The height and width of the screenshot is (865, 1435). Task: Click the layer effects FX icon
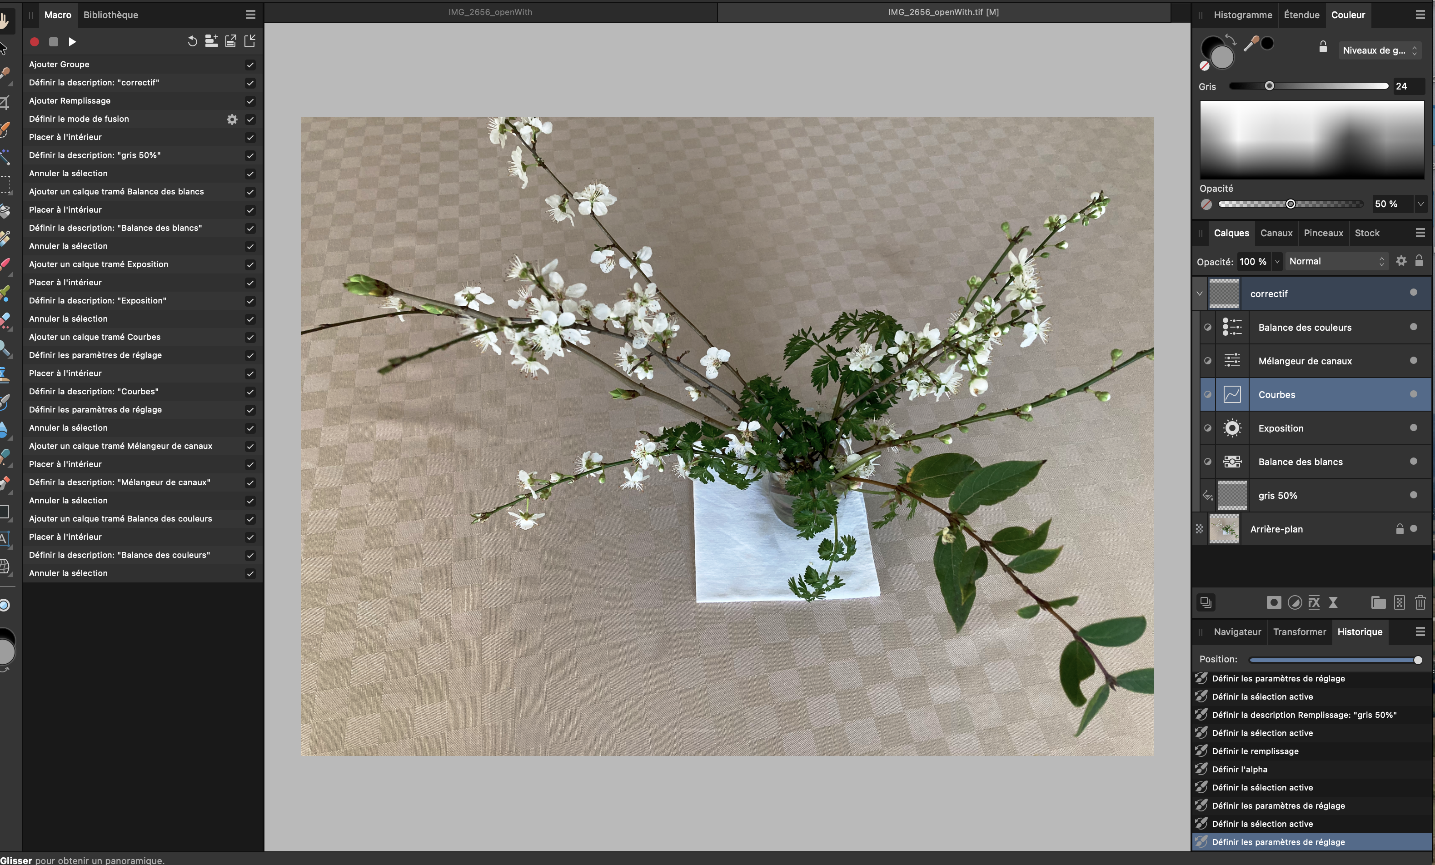[x=1314, y=602]
